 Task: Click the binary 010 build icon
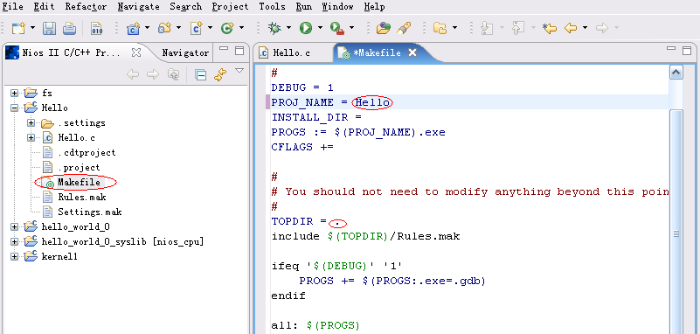click(x=96, y=28)
